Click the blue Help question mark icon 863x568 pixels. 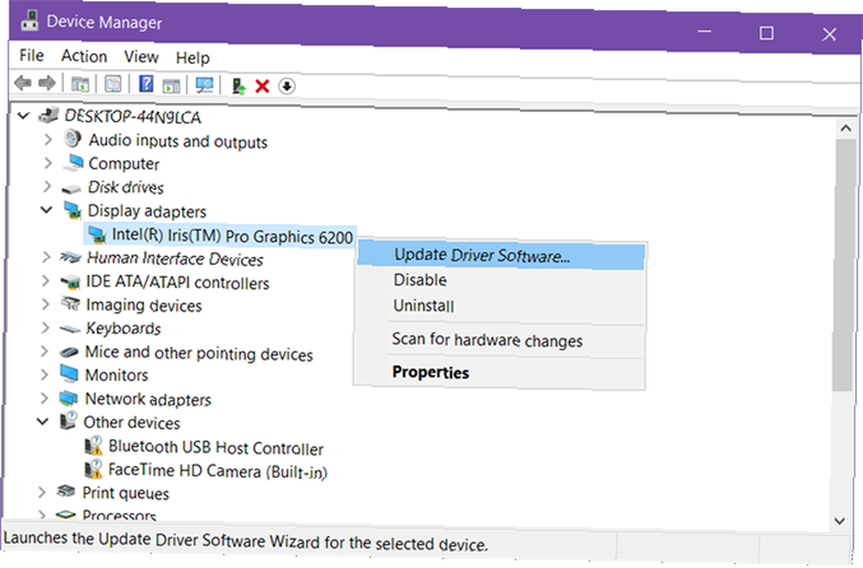tap(146, 85)
